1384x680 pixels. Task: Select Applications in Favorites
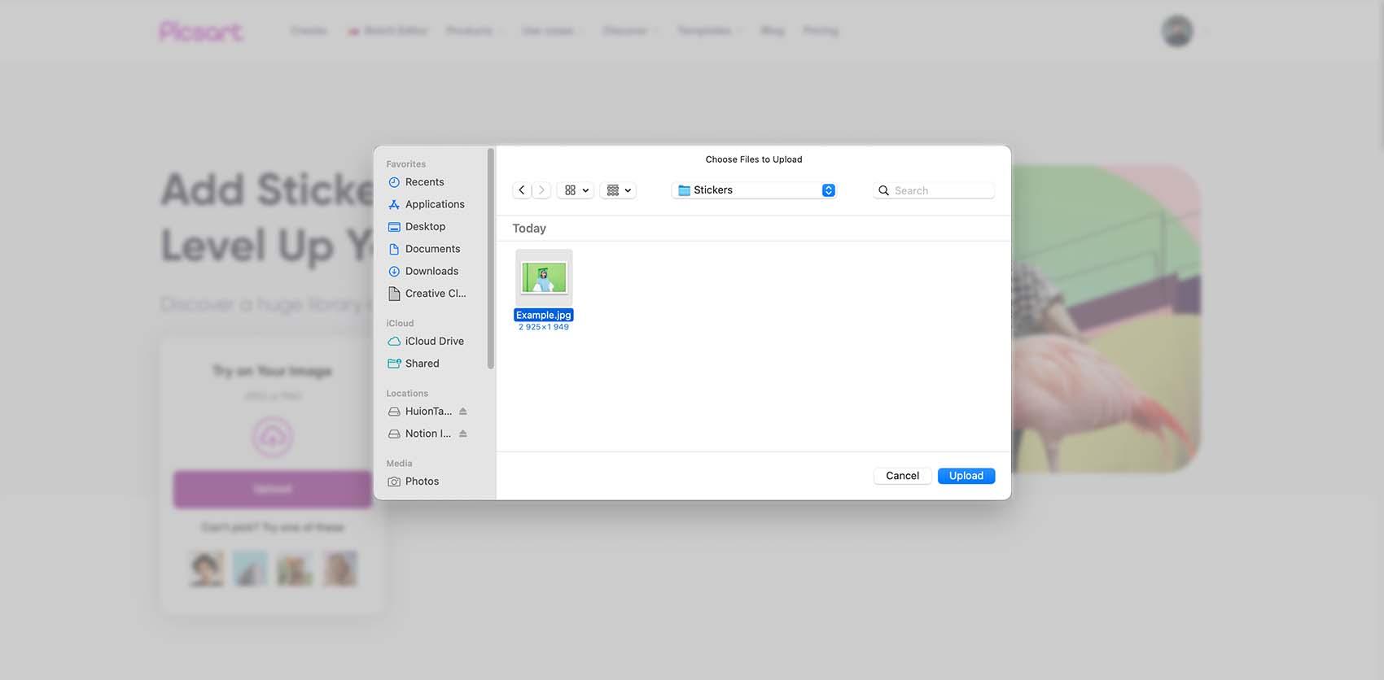pos(432,204)
